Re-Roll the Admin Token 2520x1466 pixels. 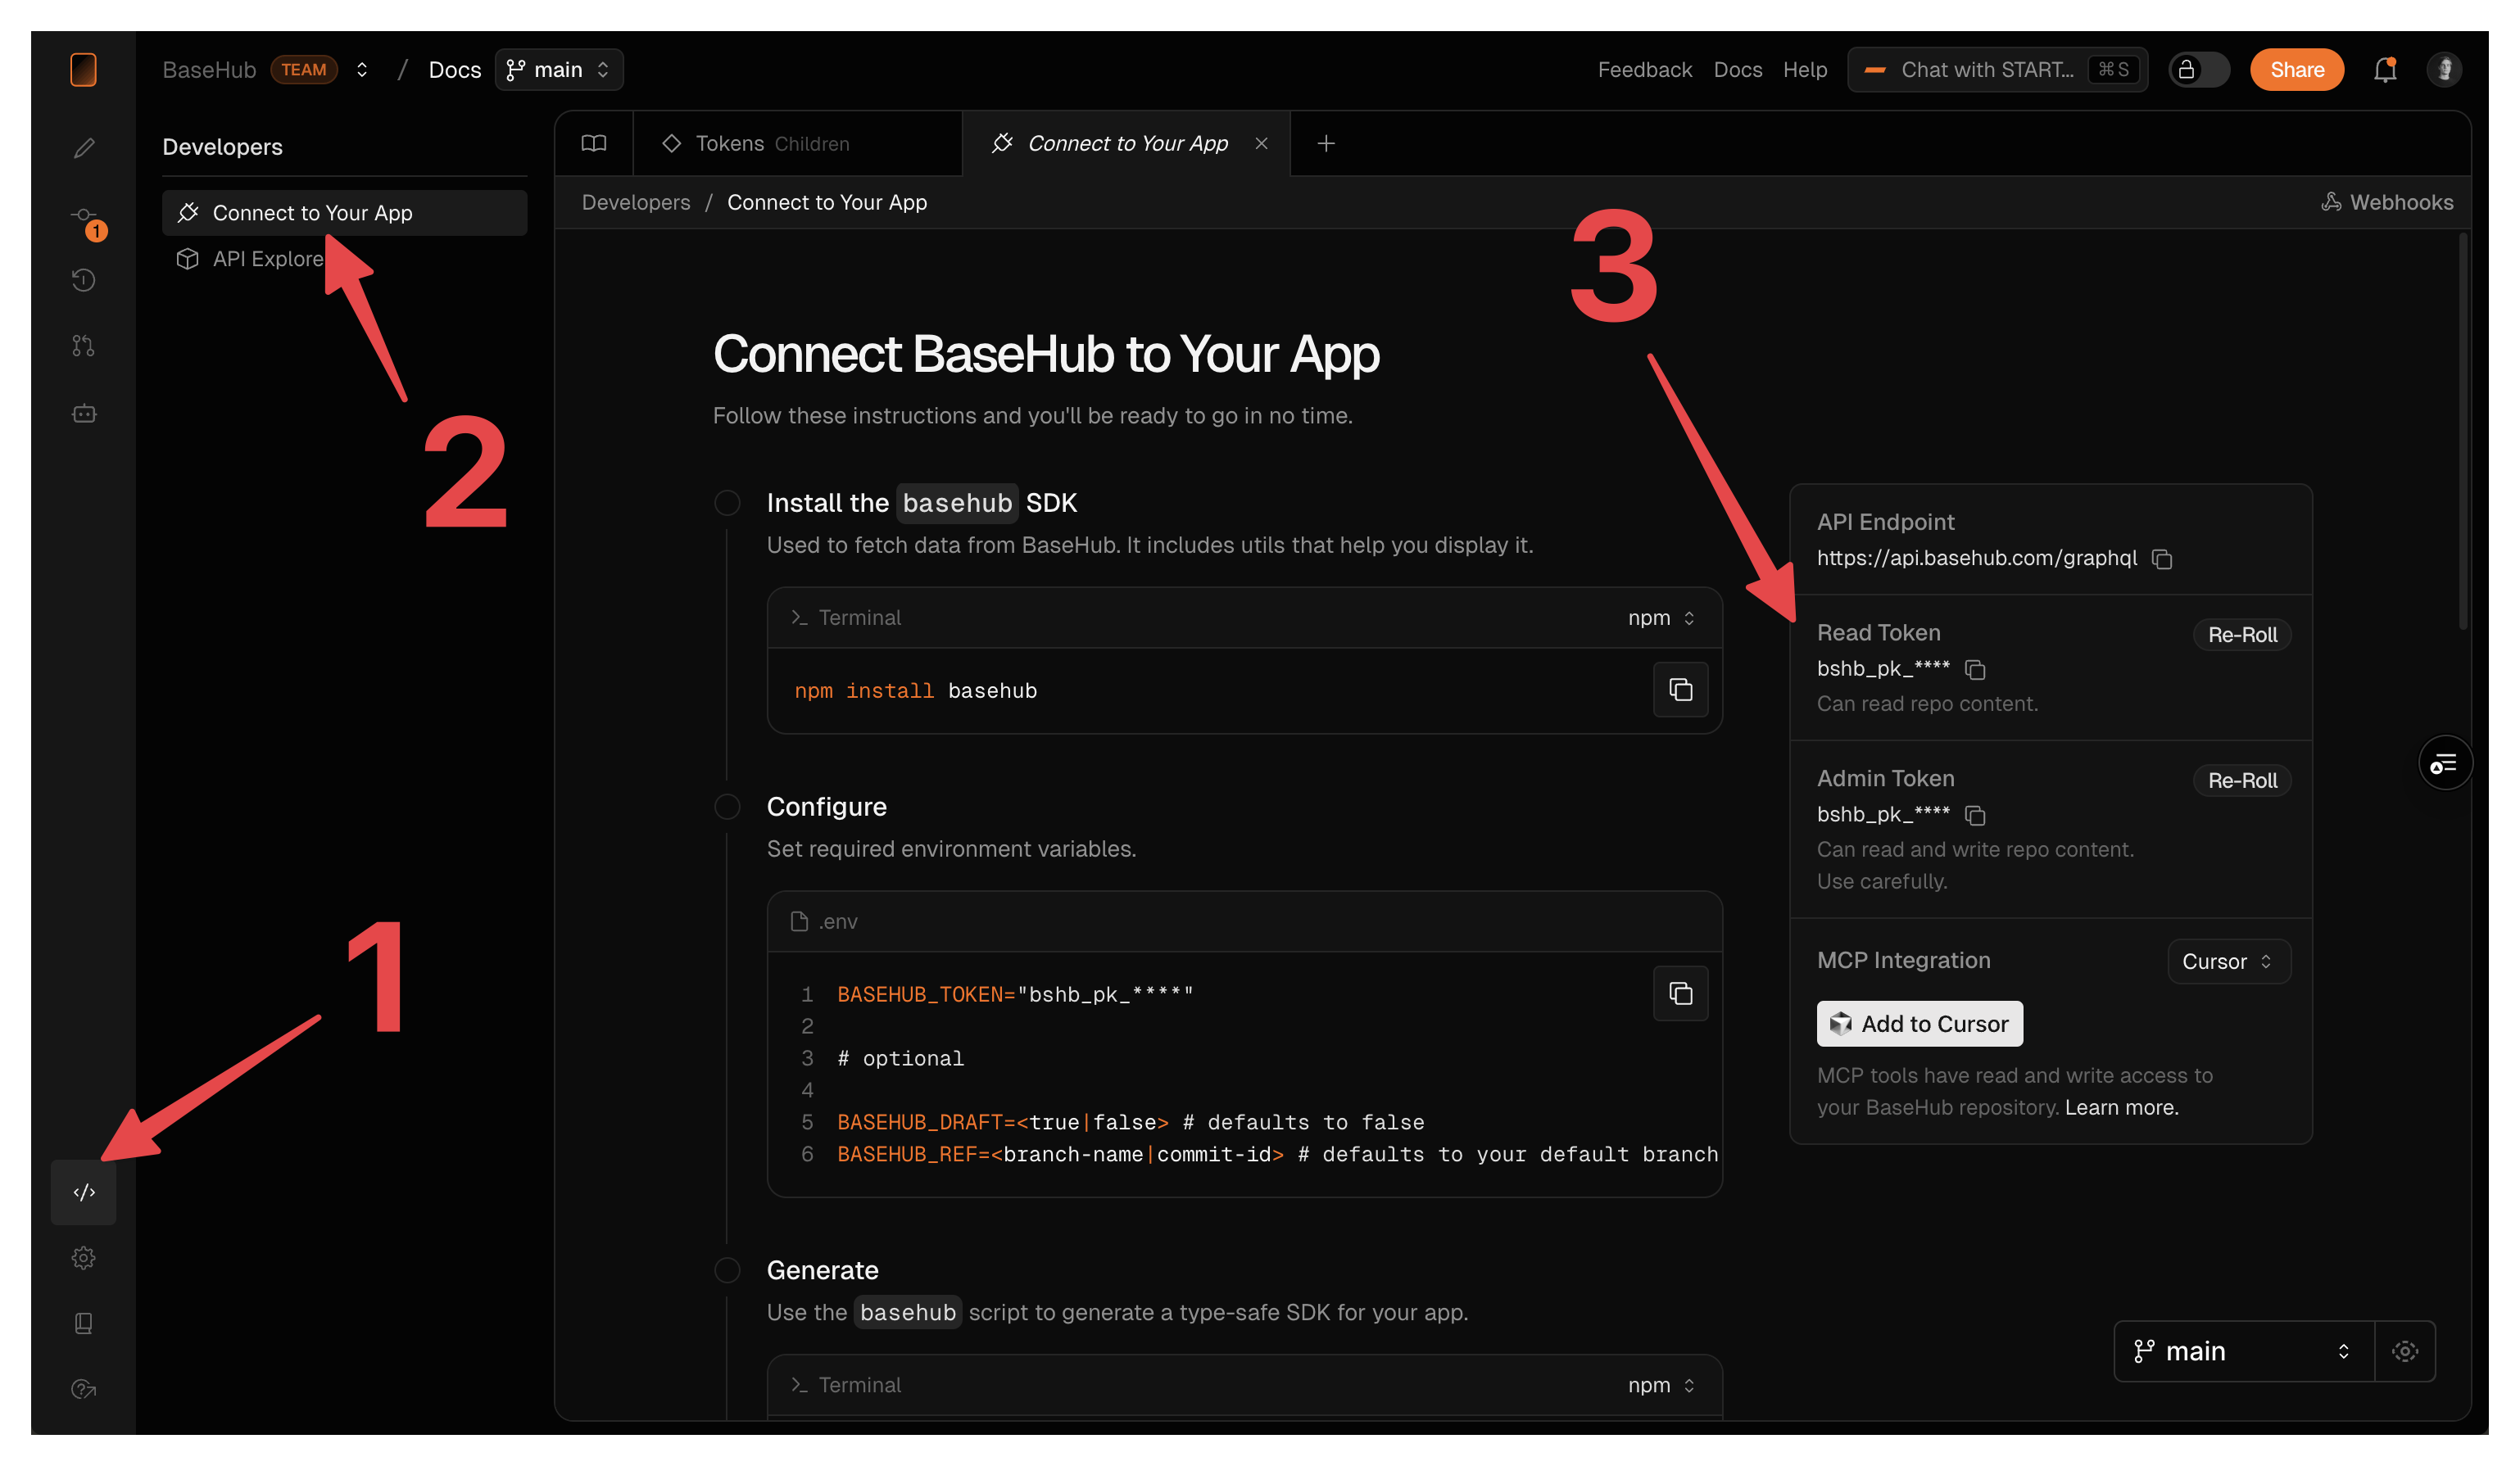(x=2242, y=781)
